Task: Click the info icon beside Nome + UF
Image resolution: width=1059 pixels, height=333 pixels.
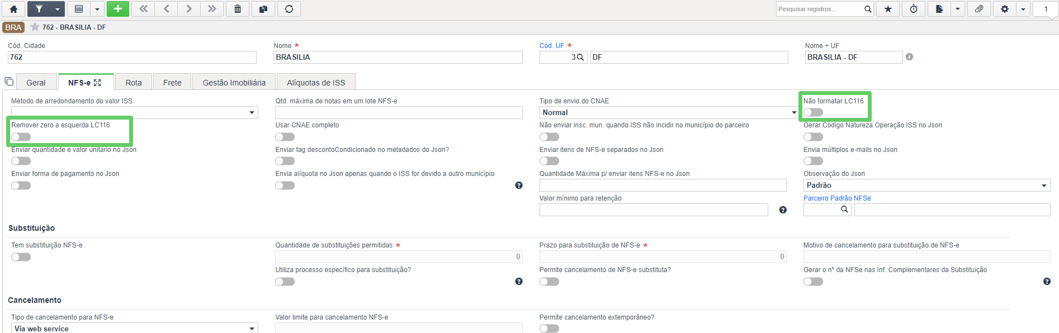Action: tap(909, 57)
